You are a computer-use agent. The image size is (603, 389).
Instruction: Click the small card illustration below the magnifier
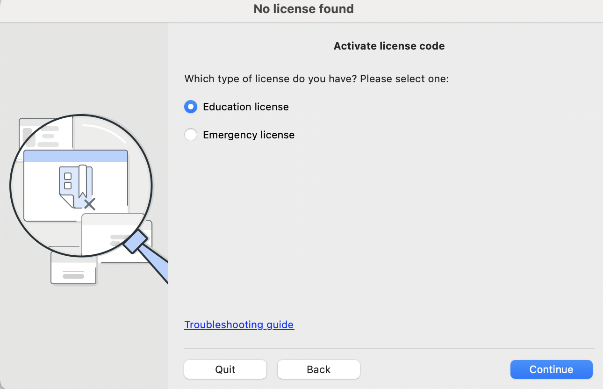coord(73,271)
